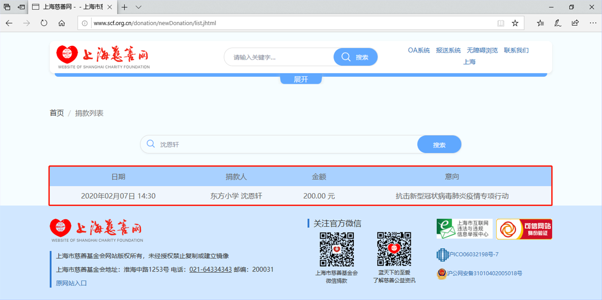Open reading view book icon
602x300 pixels.
coord(500,23)
